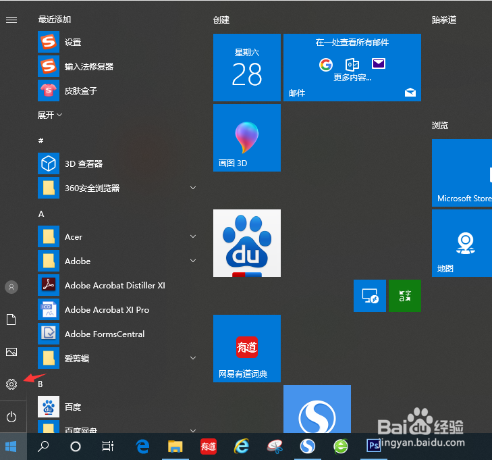The image size is (492, 460).
Task: Open the snipping scissors app on taskbar
Action: tap(275, 446)
